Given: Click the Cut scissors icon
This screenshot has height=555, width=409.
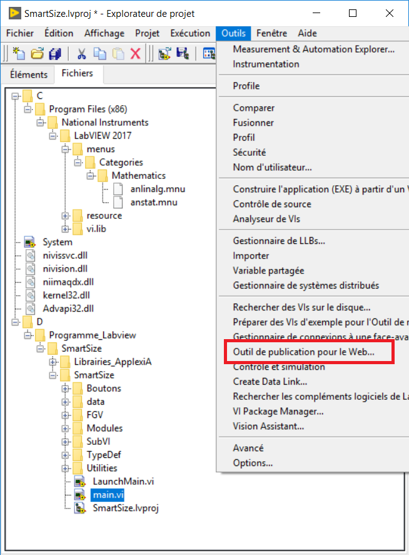Looking at the screenshot, I should (x=81, y=54).
